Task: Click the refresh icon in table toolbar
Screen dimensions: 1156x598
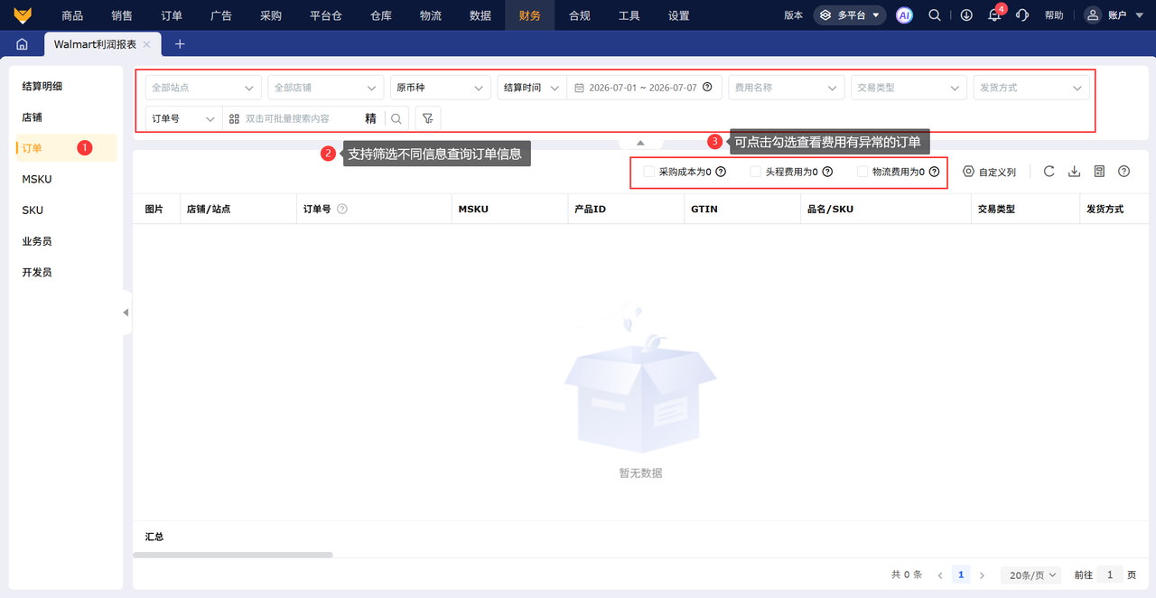Action: [x=1049, y=172]
